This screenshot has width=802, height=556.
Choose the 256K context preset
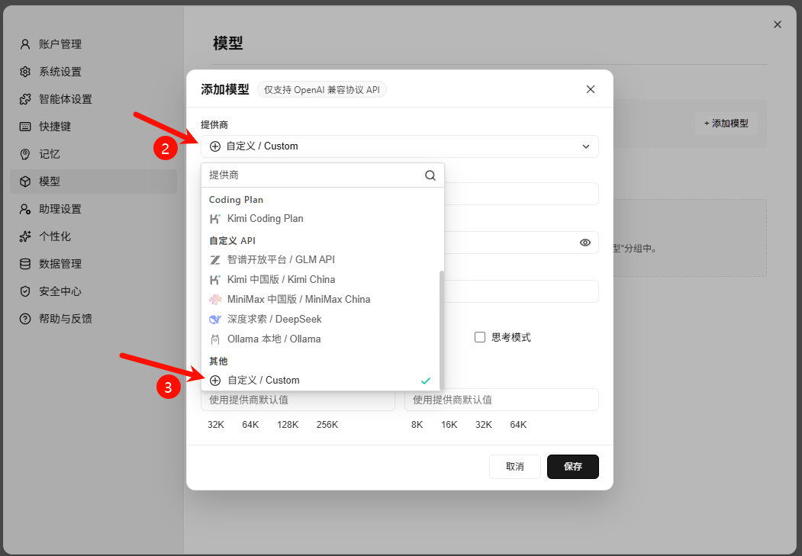(327, 425)
